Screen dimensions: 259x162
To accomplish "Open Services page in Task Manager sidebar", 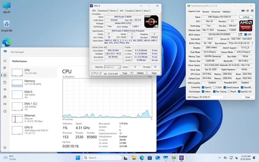I will (5, 111).
